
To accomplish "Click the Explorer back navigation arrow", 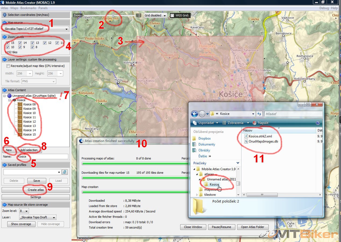I will click(x=194, y=114).
